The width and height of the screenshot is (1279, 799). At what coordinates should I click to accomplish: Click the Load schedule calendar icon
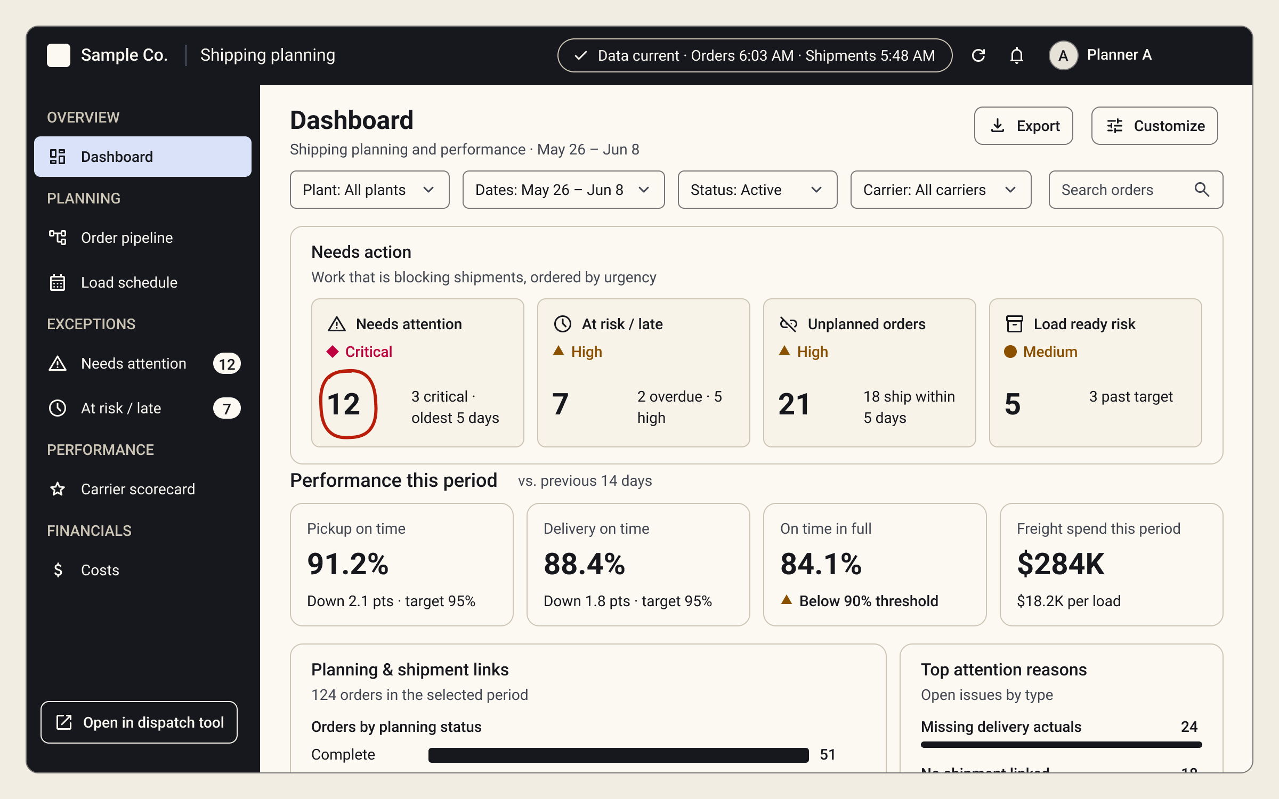(58, 282)
